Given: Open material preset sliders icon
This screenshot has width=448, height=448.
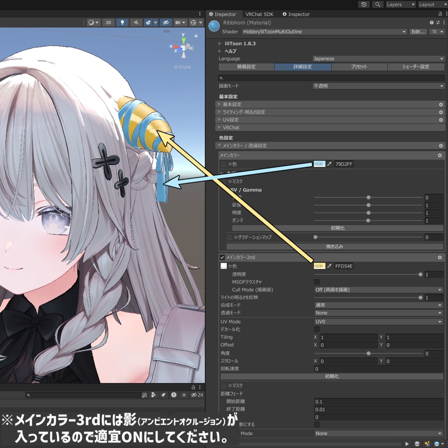Looking at the screenshot, I should 437,23.
